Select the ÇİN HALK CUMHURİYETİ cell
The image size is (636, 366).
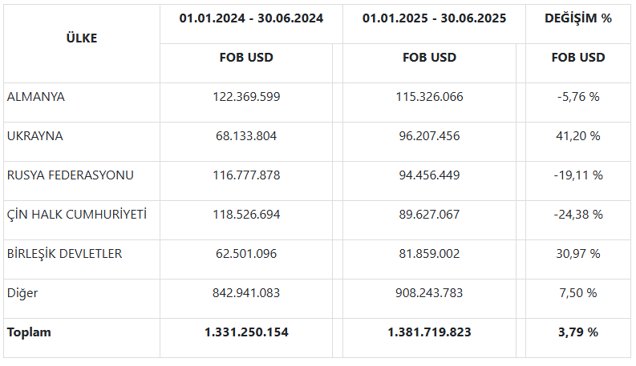point(77,215)
